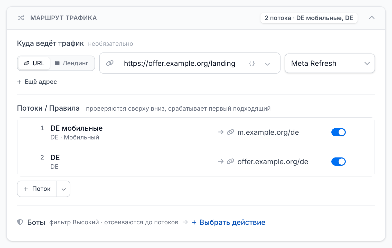Collapse the МАРШРУТ ТРАФИКА section chevron
Screen dimensions: 392x248
pyautogui.click(x=371, y=18)
